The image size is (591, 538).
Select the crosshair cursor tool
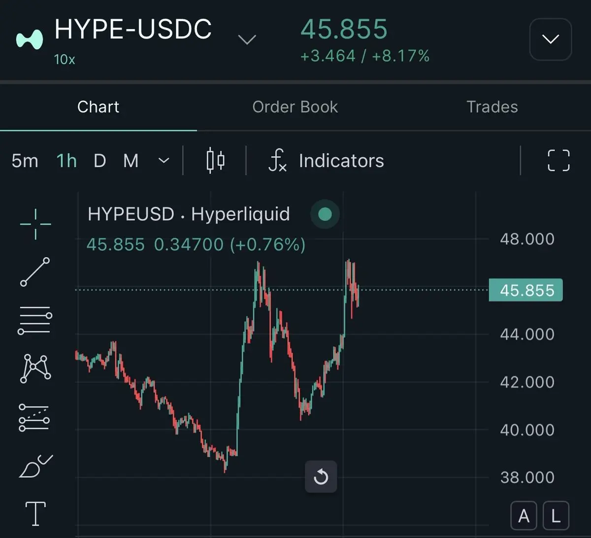coord(35,224)
